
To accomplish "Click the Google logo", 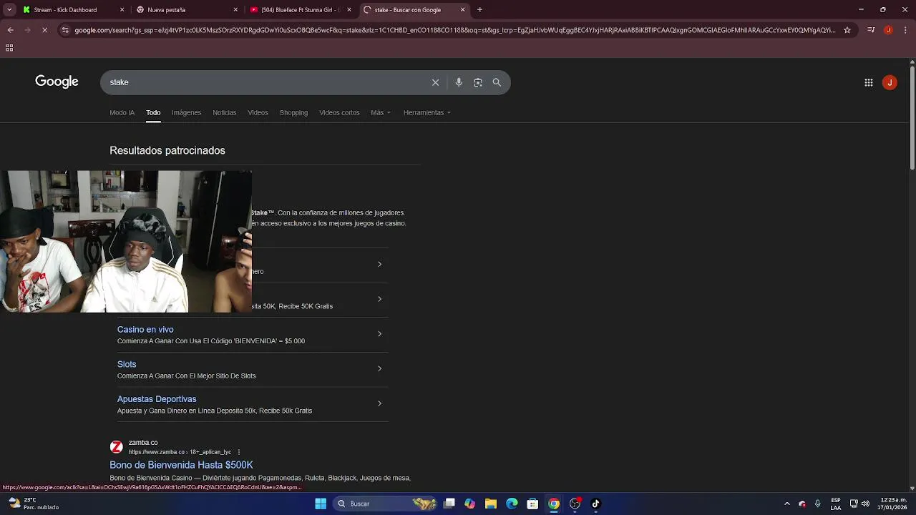I will point(57,82).
